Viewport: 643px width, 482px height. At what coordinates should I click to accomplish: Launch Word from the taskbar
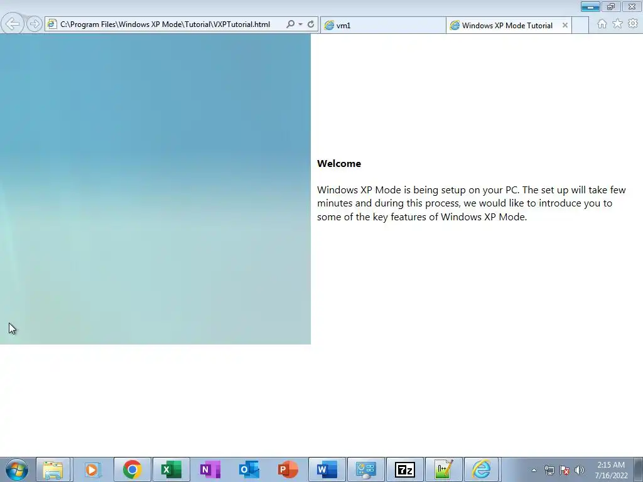327,469
